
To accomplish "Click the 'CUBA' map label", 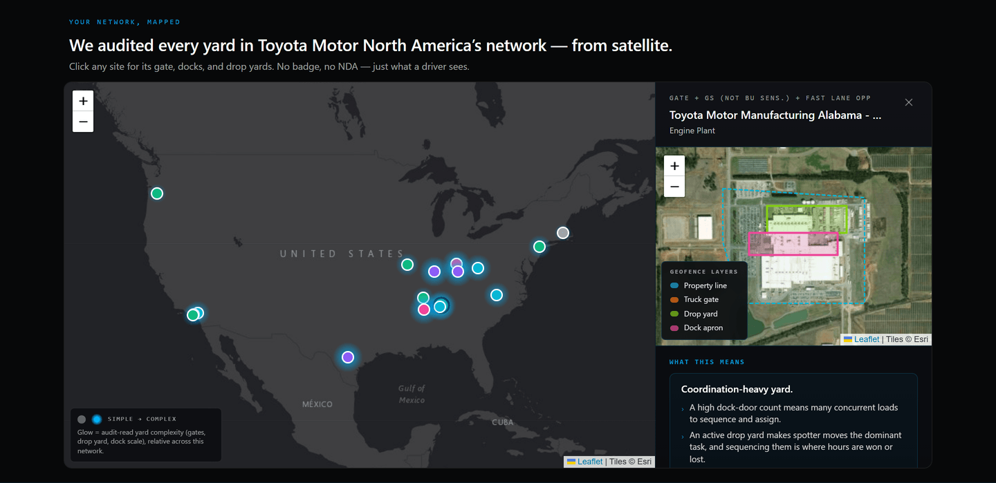I will (503, 422).
